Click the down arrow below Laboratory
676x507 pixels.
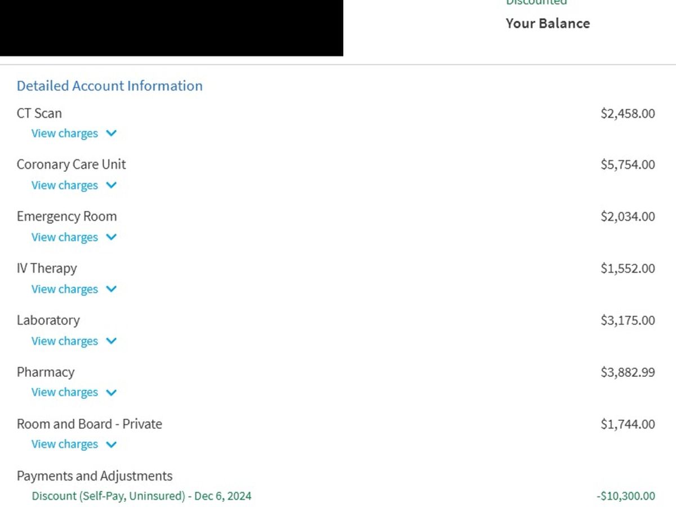pos(111,341)
